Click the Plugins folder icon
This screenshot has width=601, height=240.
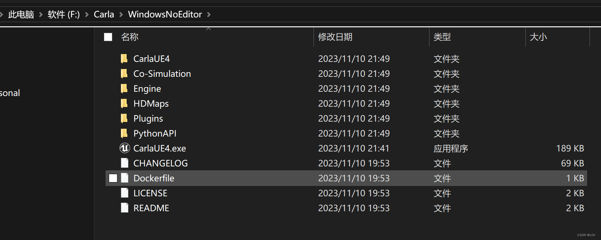pos(124,118)
